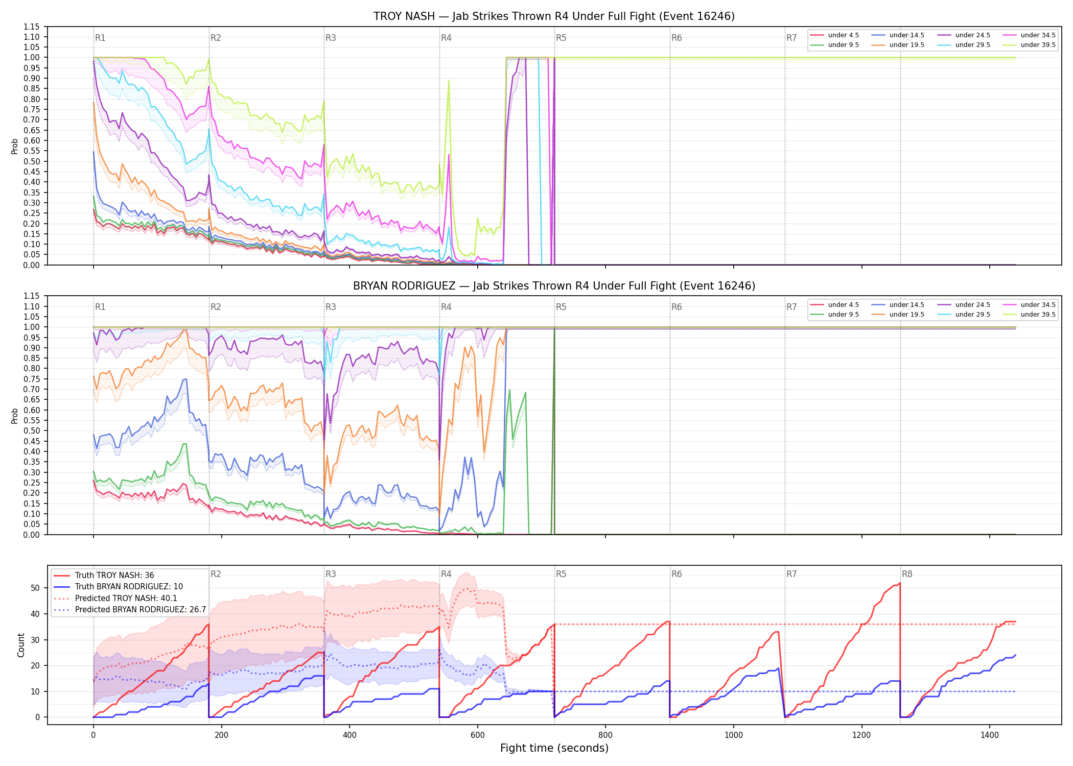Click the 'Fight time (seconds)' axis label

pos(554,748)
